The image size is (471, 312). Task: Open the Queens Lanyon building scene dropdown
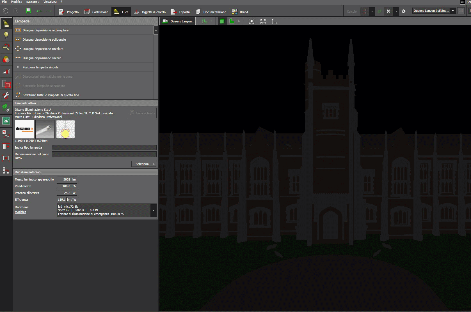pos(453,11)
